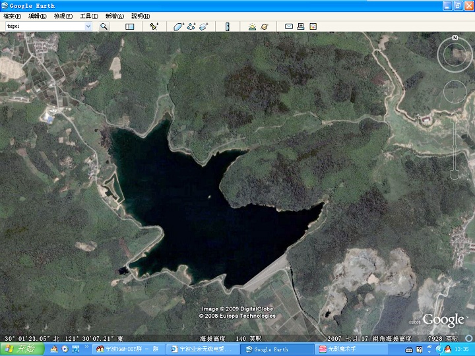
Task: Click the Google Earth taskbar button
Action: (277, 349)
